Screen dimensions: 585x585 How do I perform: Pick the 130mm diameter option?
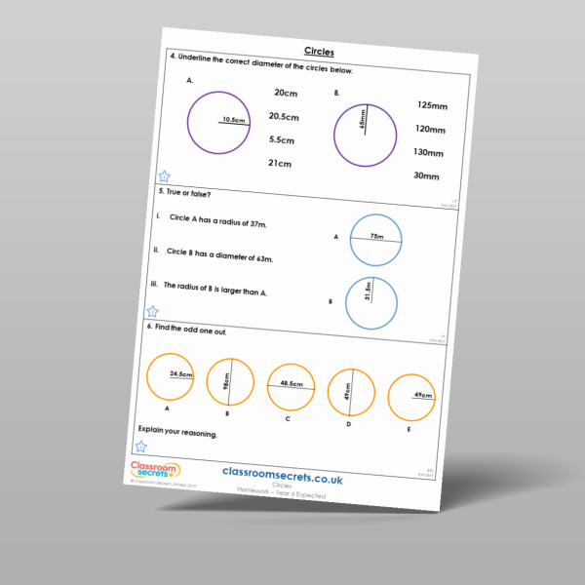[428, 152]
